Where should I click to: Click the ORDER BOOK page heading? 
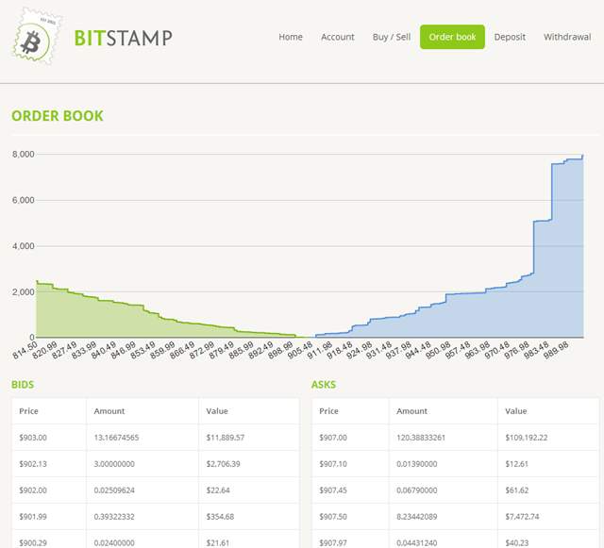tap(58, 116)
